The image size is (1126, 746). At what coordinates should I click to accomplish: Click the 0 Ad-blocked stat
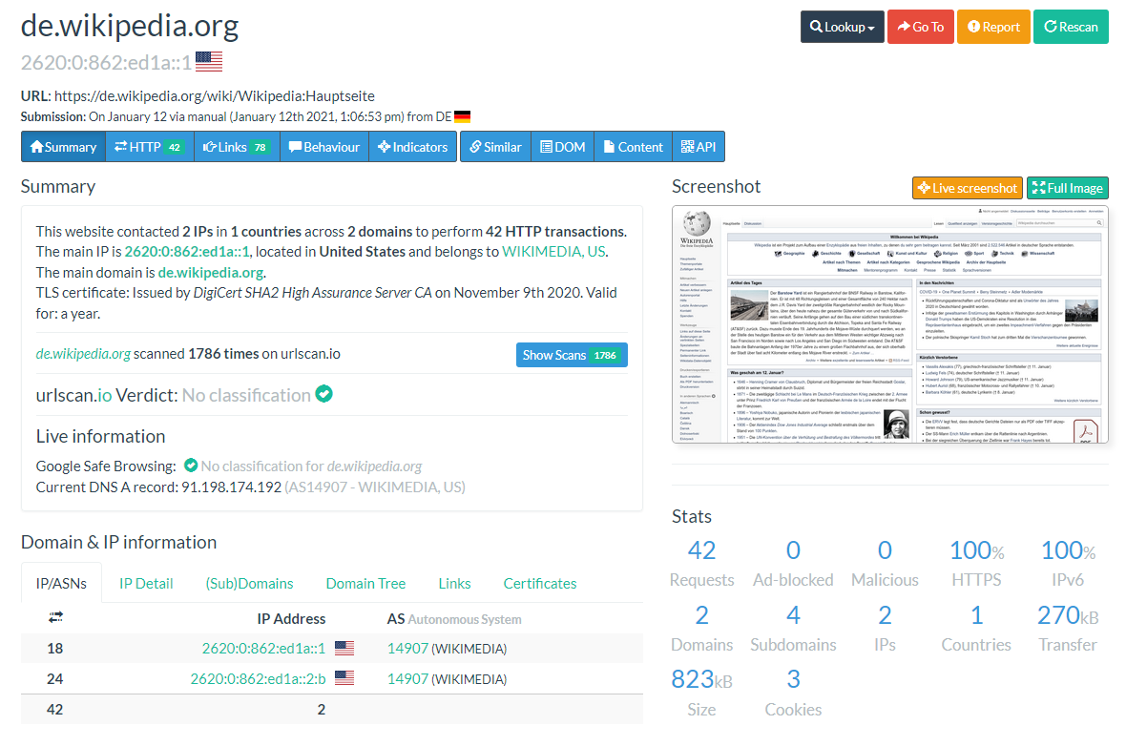point(793,564)
